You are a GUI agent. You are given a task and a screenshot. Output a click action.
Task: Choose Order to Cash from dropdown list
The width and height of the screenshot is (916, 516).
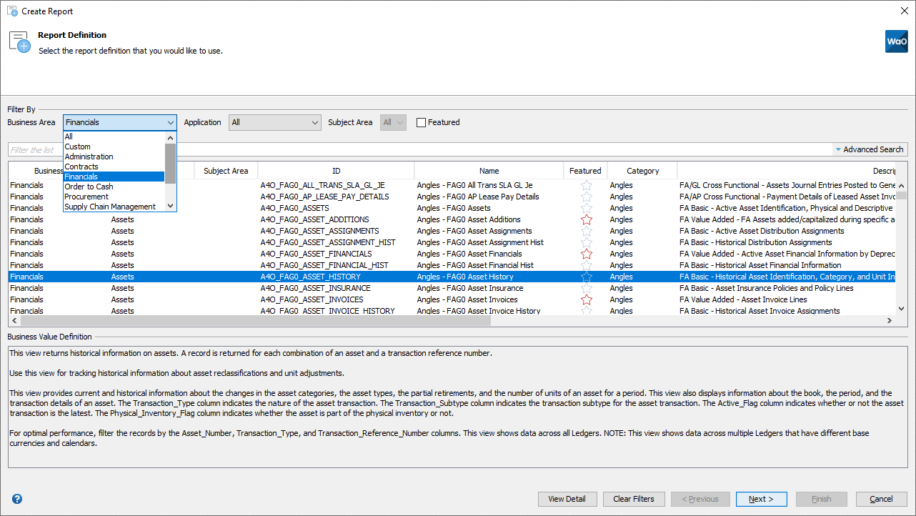tap(89, 187)
